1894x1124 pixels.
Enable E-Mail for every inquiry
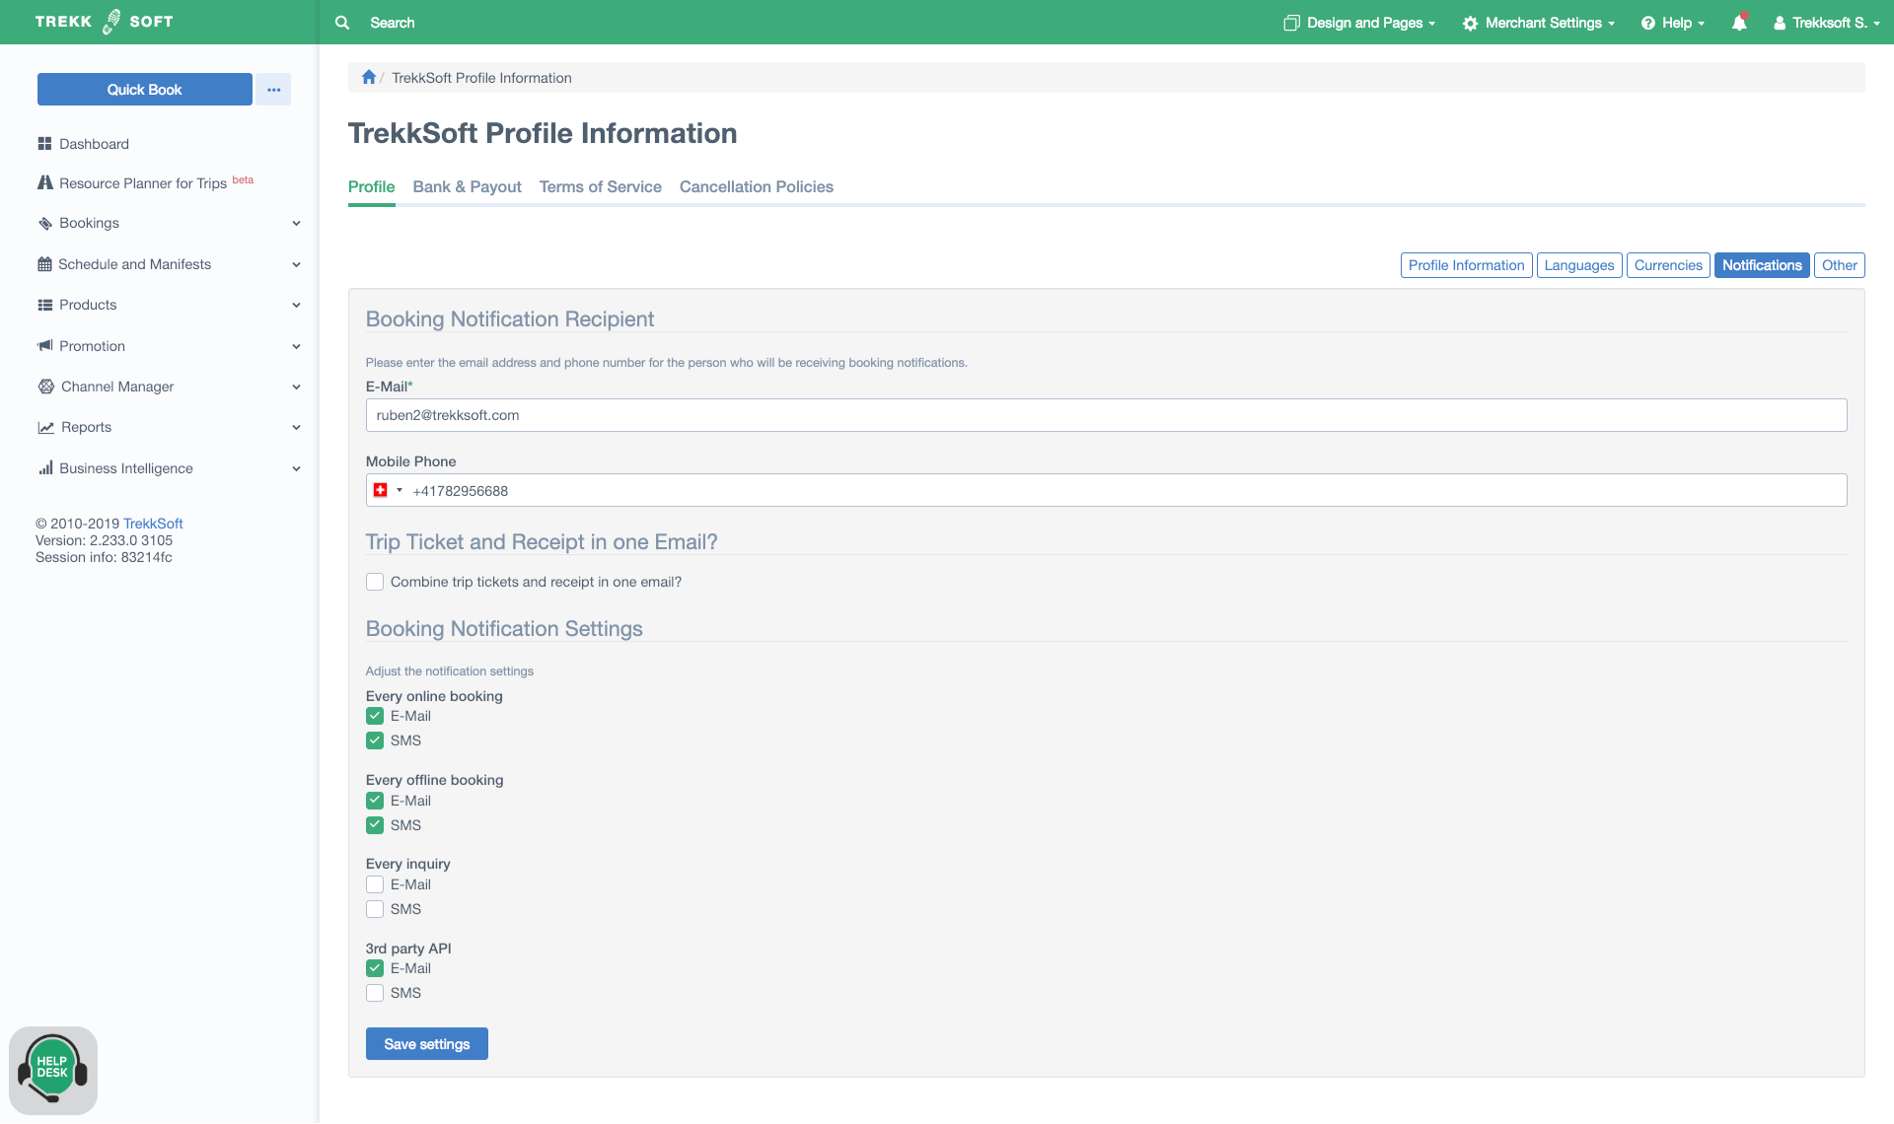point(375,884)
